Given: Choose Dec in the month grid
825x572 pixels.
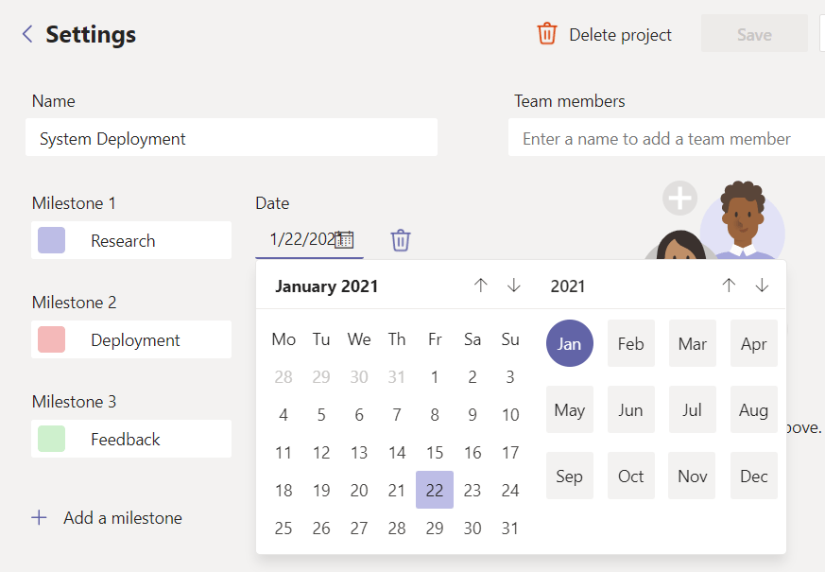Looking at the screenshot, I should pos(753,477).
